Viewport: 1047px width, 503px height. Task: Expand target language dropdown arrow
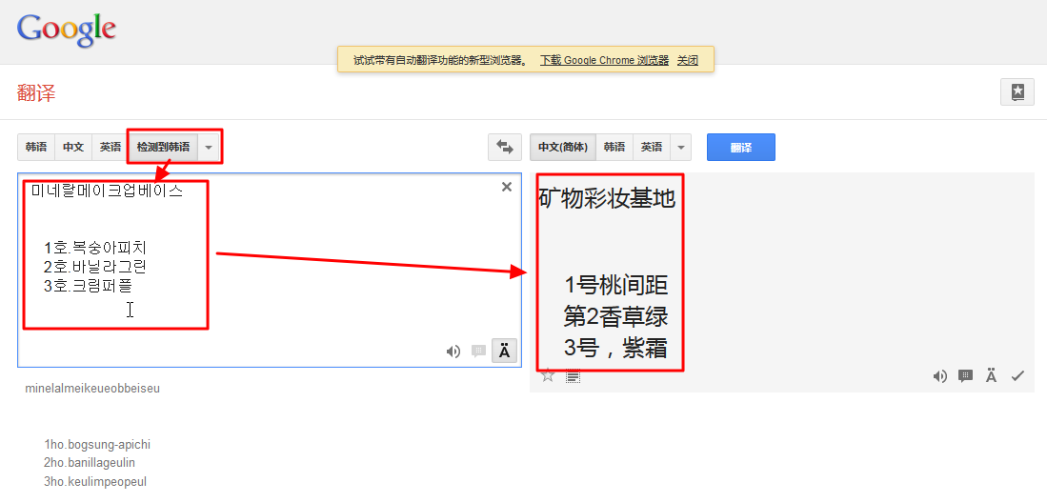coord(680,147)
